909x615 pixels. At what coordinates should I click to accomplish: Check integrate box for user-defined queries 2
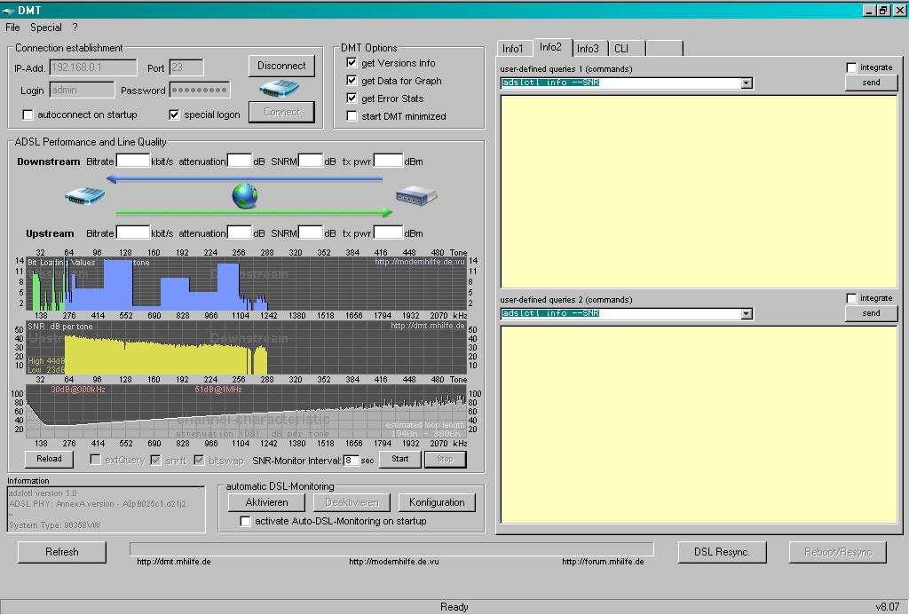tap(851, 298)
